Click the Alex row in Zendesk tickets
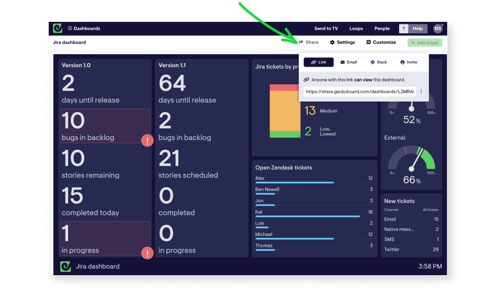The width and height of the screenshot is (497, 298). tap(314, 179)
